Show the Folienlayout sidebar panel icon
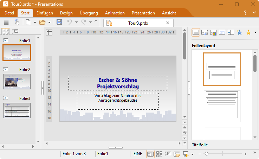Viewport: 259px width, 159px height. (196, 32)
